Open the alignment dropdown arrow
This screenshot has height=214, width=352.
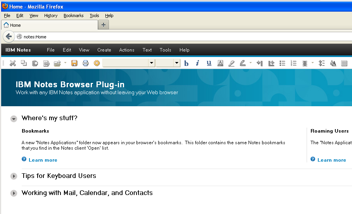[x=312, y=63]
